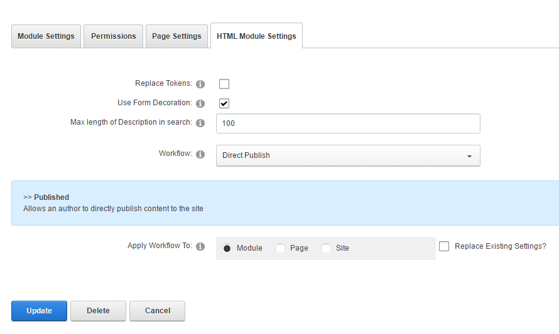This screenshot has height=334, width=559.
Task: Open the Workflow Direct Publish dropdown
Action: point(348,155)
